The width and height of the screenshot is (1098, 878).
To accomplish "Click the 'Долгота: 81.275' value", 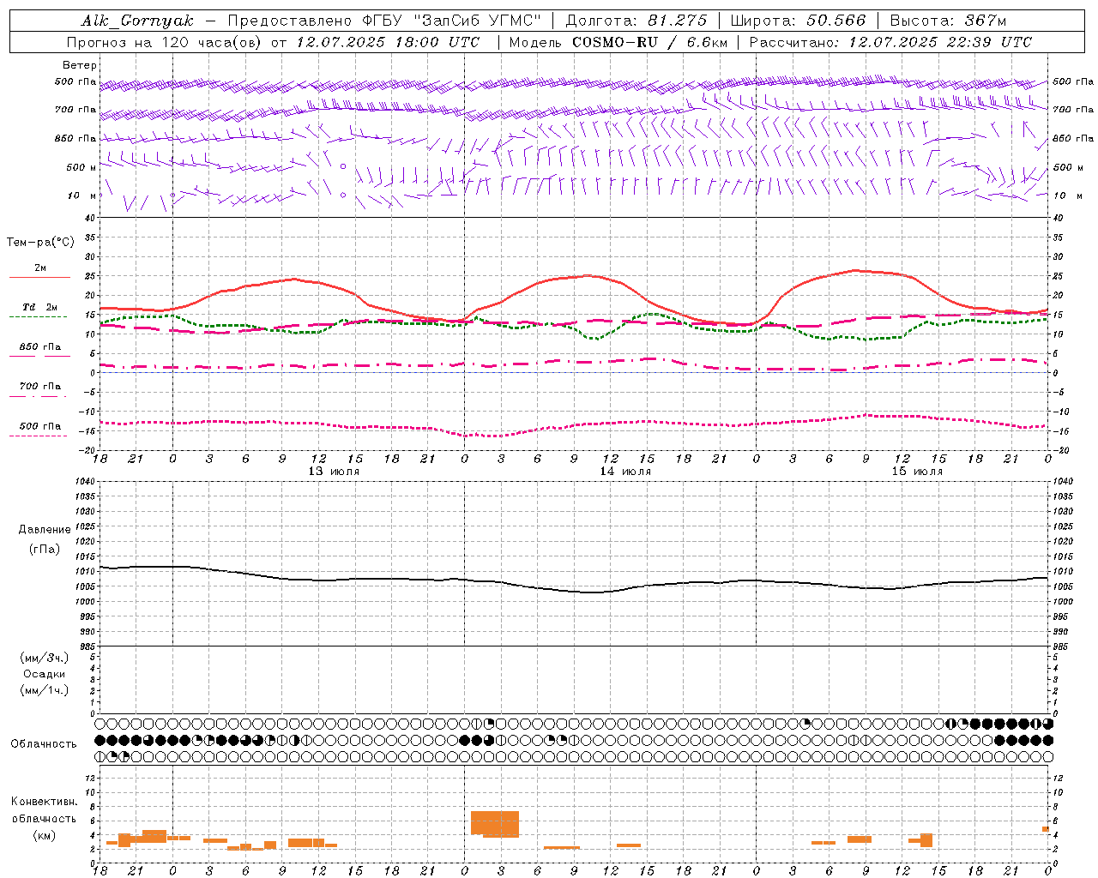I will point(636,21).
